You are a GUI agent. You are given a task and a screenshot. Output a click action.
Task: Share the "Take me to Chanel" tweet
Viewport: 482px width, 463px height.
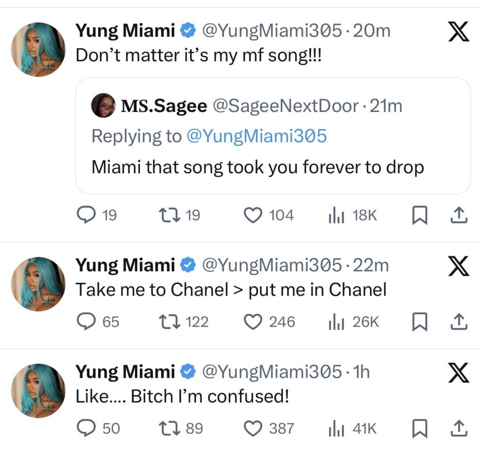(x=458, y=322)
